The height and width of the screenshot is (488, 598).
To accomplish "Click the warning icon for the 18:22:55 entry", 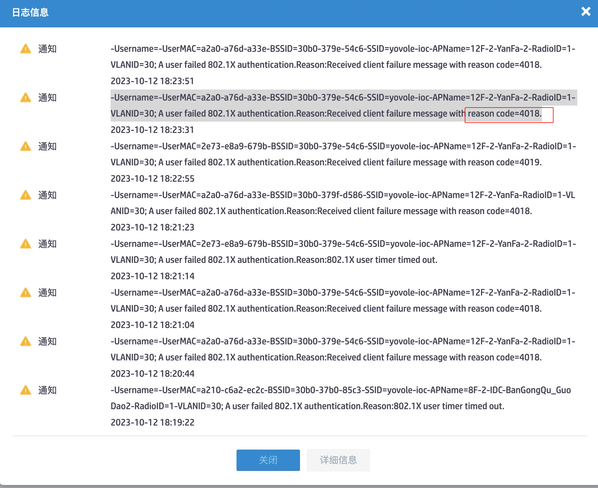I will 26,146.
